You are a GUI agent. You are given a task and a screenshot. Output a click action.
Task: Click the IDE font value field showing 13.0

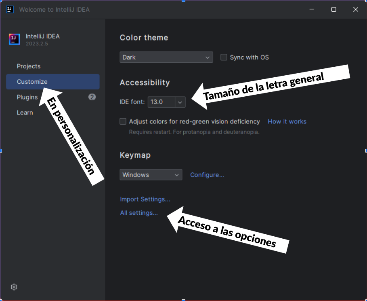tap(160, 102)
